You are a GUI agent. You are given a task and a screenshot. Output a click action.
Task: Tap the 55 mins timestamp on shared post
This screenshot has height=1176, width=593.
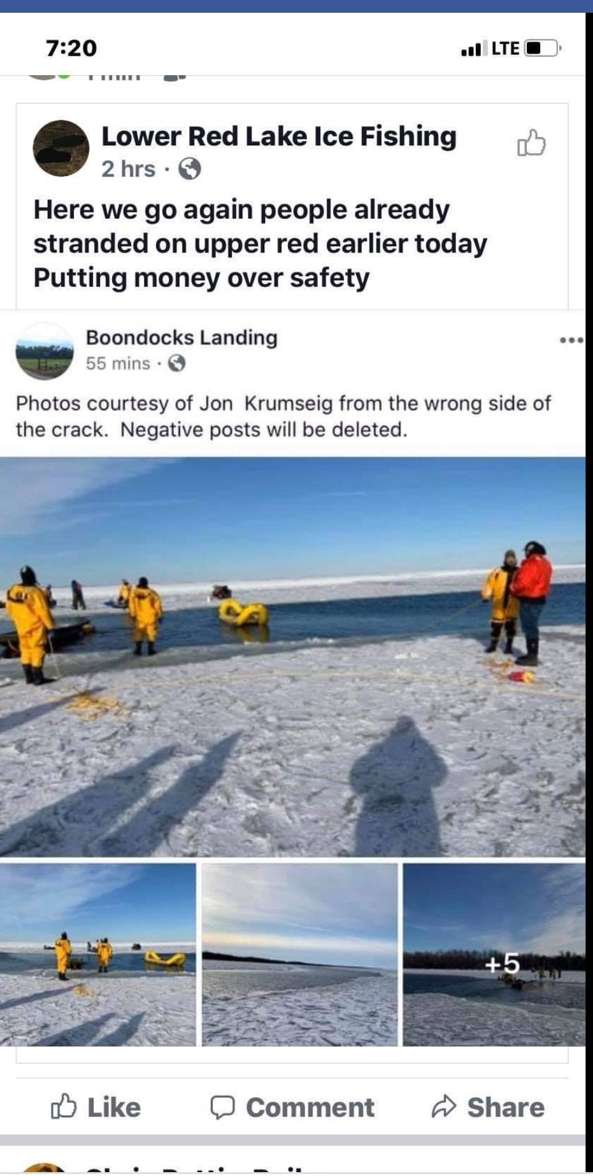(118, 364)
